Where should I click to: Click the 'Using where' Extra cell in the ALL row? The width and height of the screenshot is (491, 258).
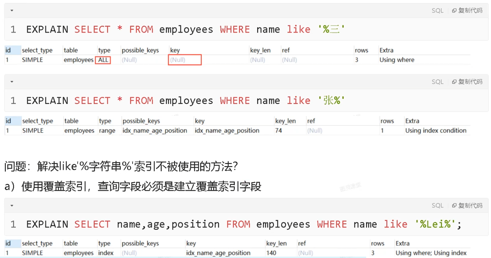tap(397, 60)
